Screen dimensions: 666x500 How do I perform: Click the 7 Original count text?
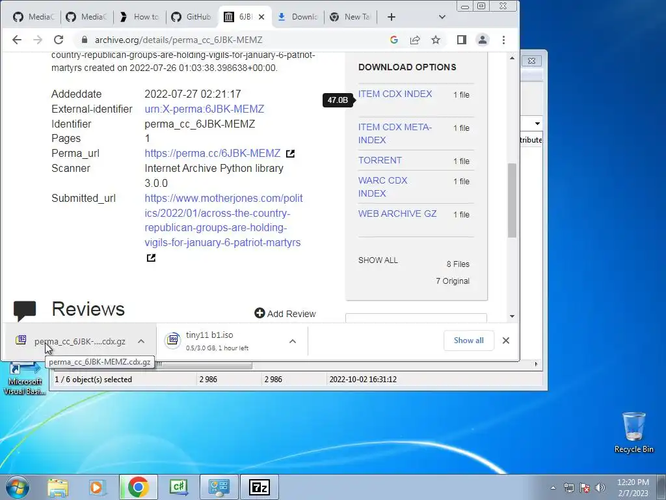click(453, 281)
